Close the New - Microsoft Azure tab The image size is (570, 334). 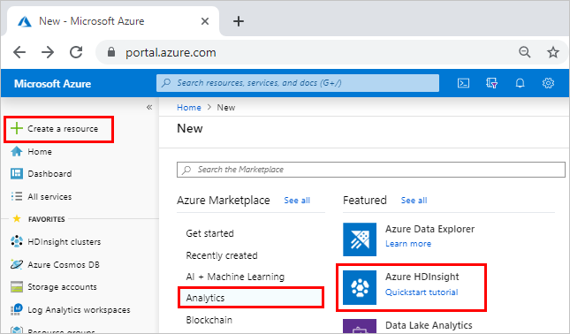(x=205, y=21)
